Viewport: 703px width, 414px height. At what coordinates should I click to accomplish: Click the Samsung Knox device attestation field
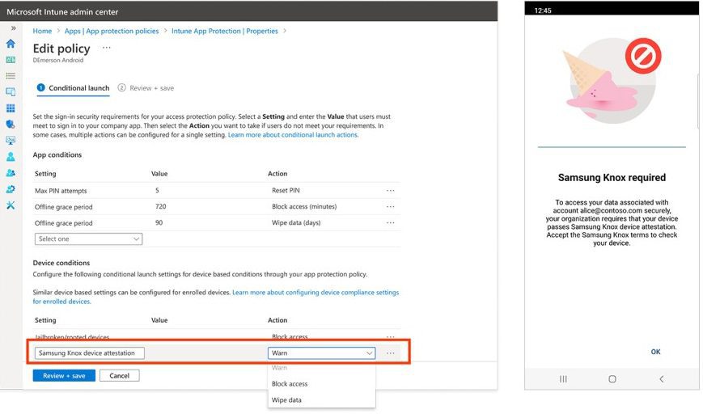tap(90, 353)
